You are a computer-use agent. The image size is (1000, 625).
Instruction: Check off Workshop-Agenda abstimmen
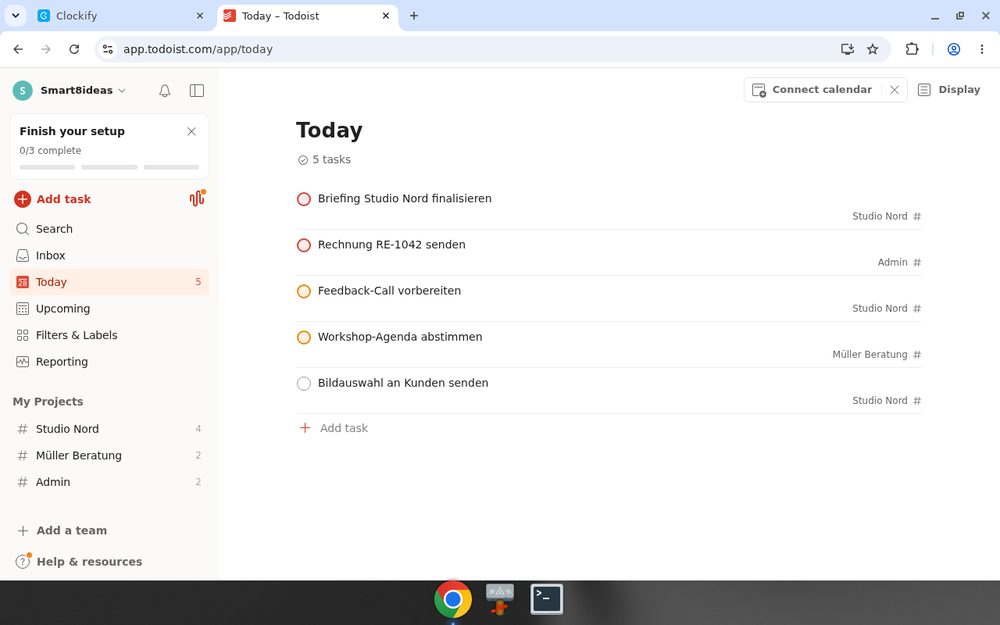[x=304, y=337]
